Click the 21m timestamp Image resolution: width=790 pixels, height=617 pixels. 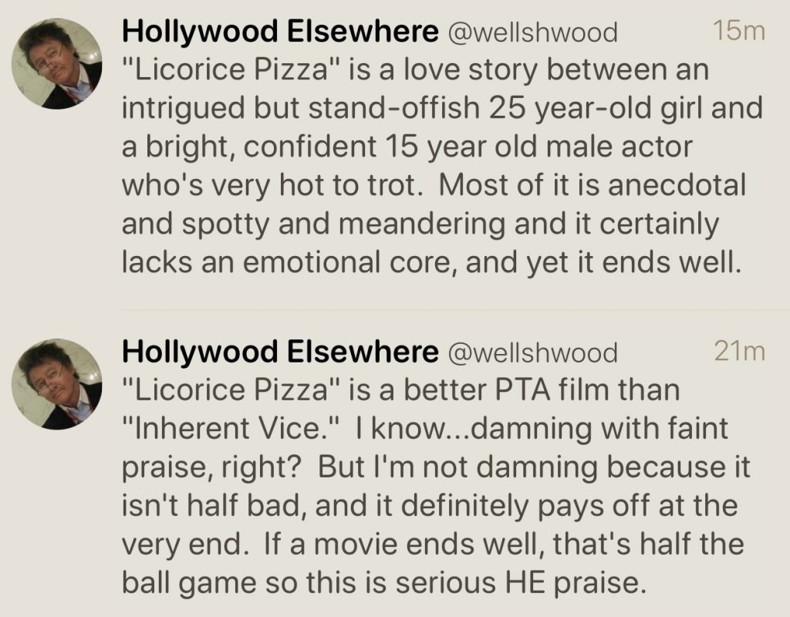pos(738,352)
